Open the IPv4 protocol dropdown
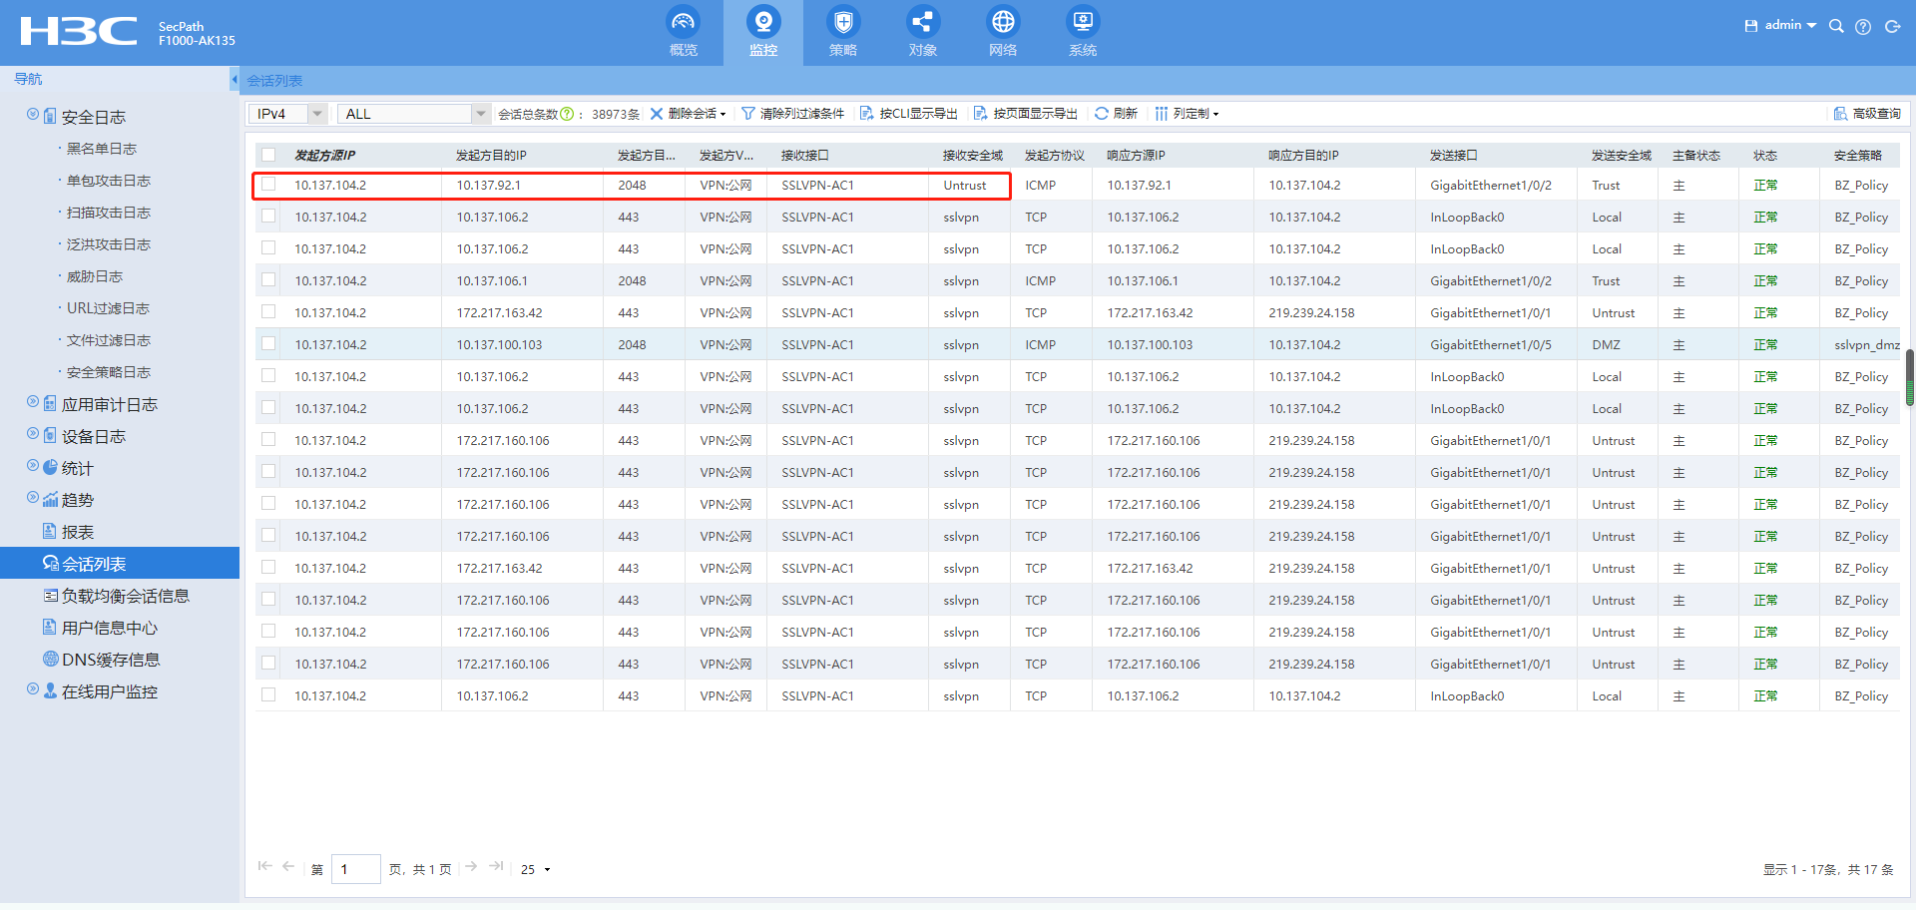 (317, 114)
